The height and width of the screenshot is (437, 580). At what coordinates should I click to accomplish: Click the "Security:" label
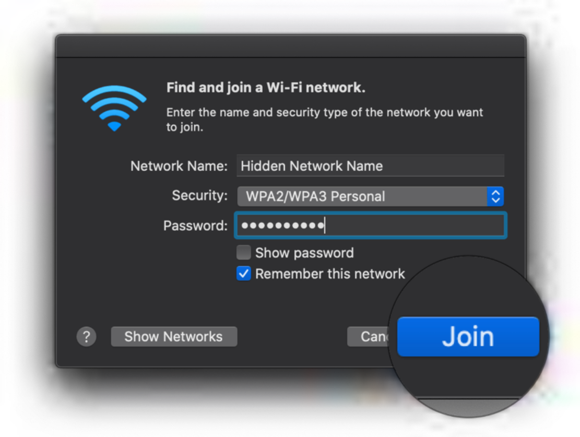pyautogui.click(x=200, y=195)
